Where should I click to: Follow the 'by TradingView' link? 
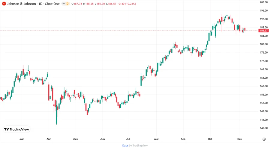click(138, 145)
